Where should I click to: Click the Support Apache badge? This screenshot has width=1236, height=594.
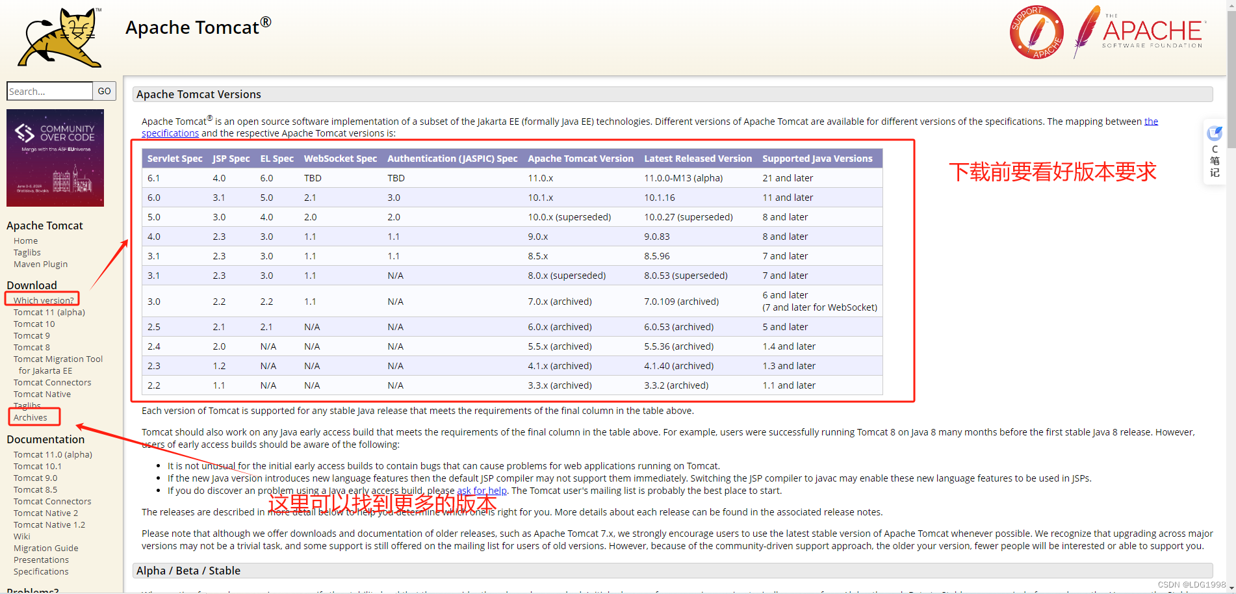click(x=1036, y=32)
